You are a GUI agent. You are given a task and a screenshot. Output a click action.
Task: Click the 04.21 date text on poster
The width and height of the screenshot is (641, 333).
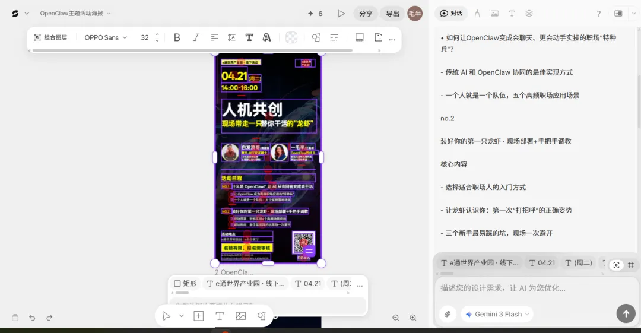point(234,76)
